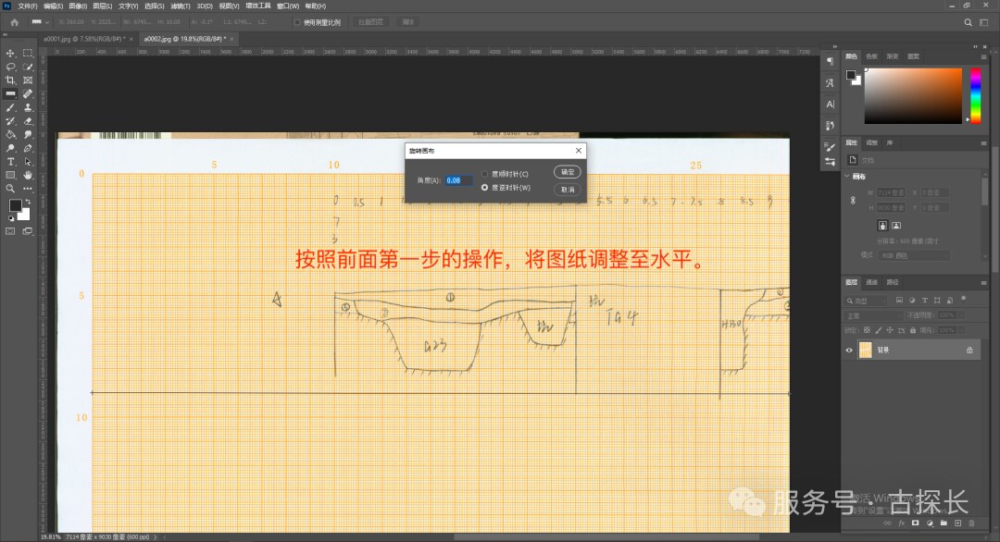
Task: Select the Move tool
Action: click(10, 54)
